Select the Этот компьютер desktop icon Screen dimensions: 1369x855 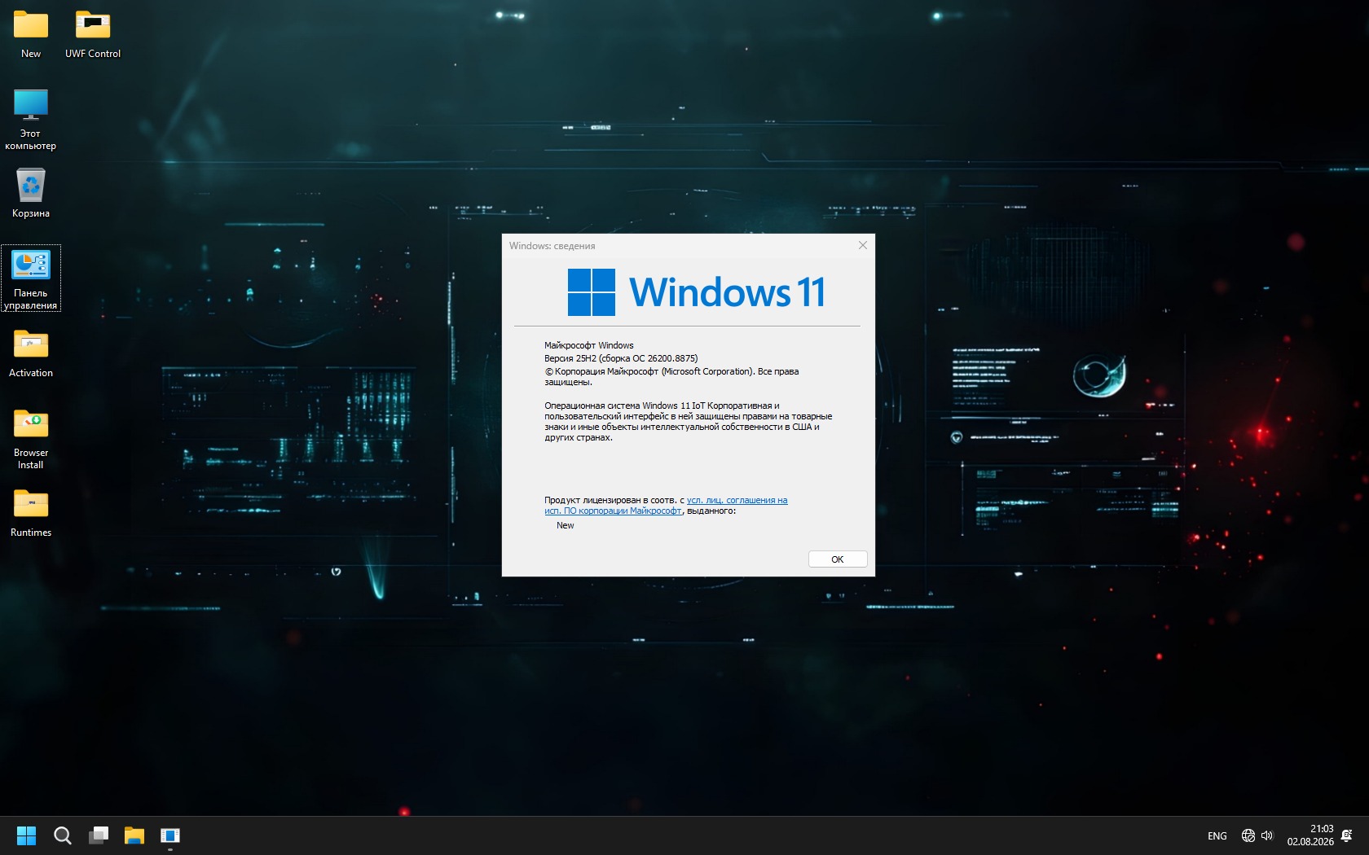click(x=31, y=119)
